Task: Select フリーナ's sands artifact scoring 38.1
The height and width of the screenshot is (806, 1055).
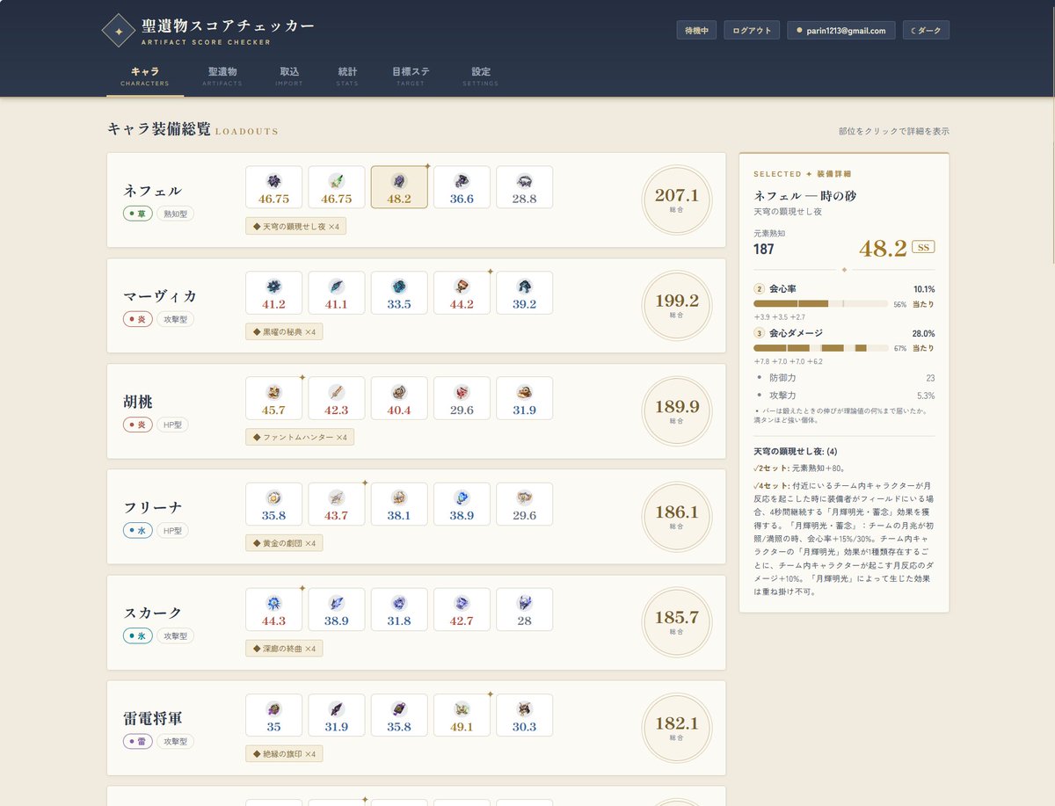Action: [399, 504]
